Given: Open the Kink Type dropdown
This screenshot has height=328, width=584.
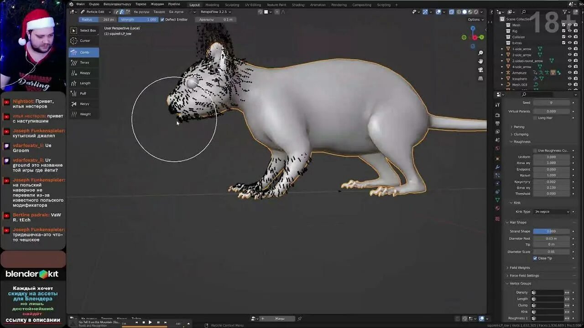Looking at the screenshot, I should (x=552, y=211).
